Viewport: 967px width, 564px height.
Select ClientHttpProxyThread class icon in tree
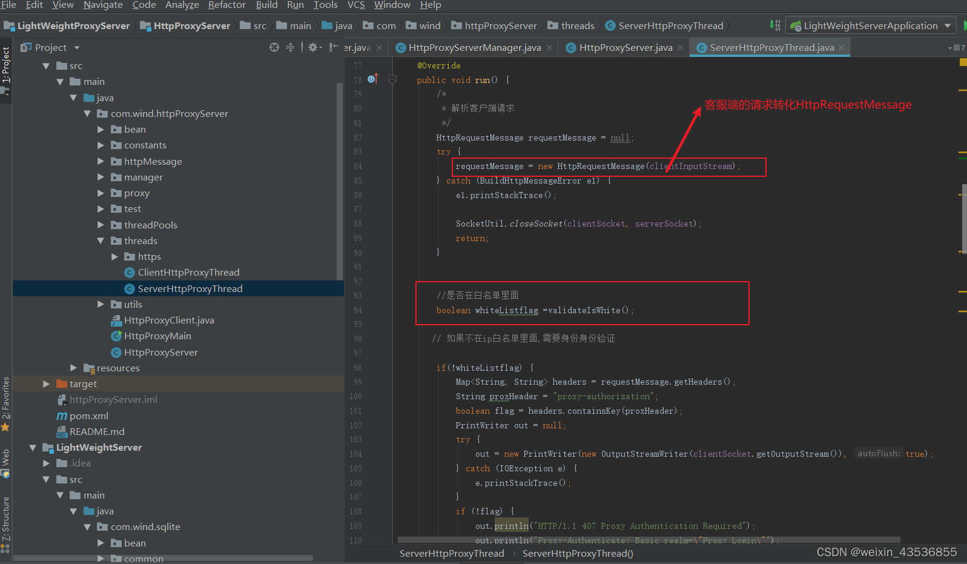click(129, 273)
